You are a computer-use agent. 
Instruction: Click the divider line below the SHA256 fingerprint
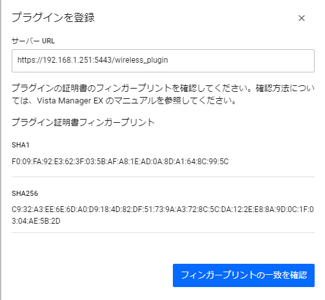point(163,232)
